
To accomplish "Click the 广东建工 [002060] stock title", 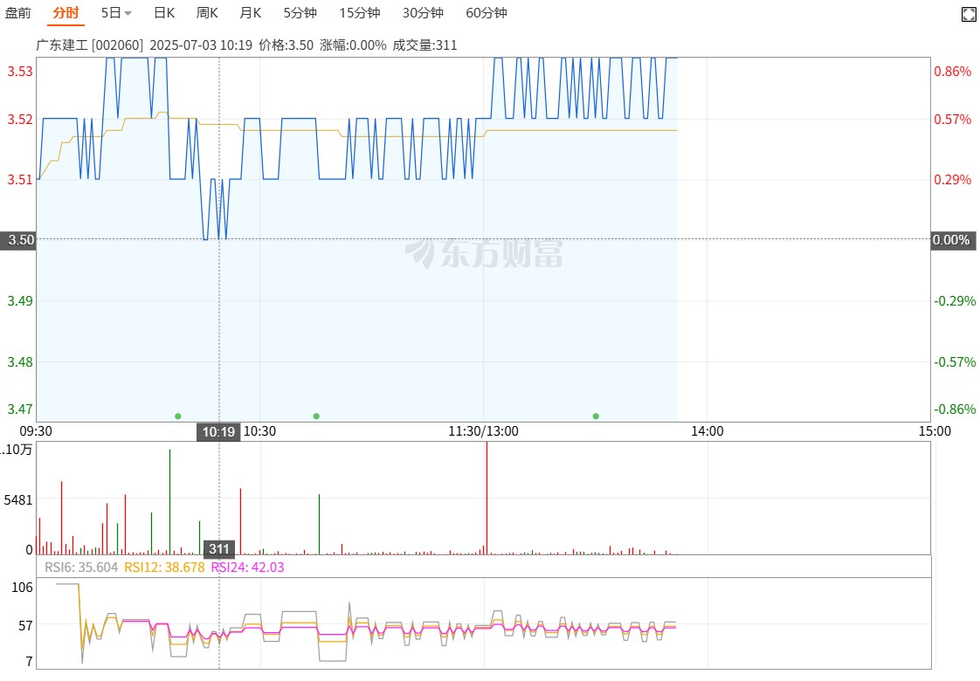I will [x=89, y=45].
